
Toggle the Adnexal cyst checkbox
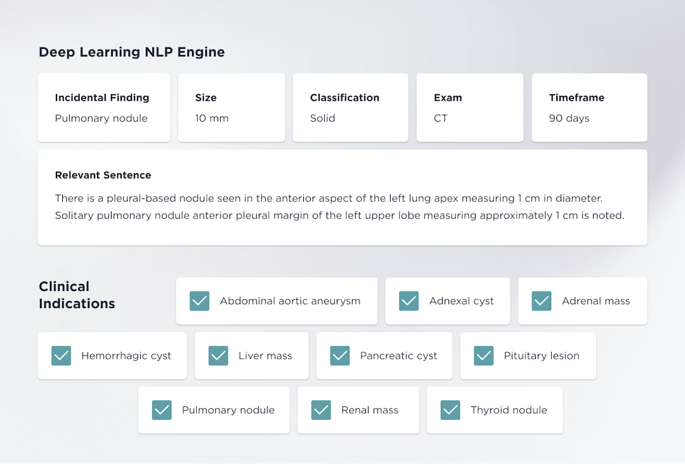tap(408, 301)
